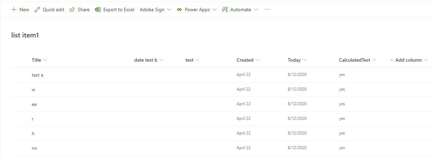Open the test column header menu
This screenshot has width=435, height=159.
pos(197,60)
